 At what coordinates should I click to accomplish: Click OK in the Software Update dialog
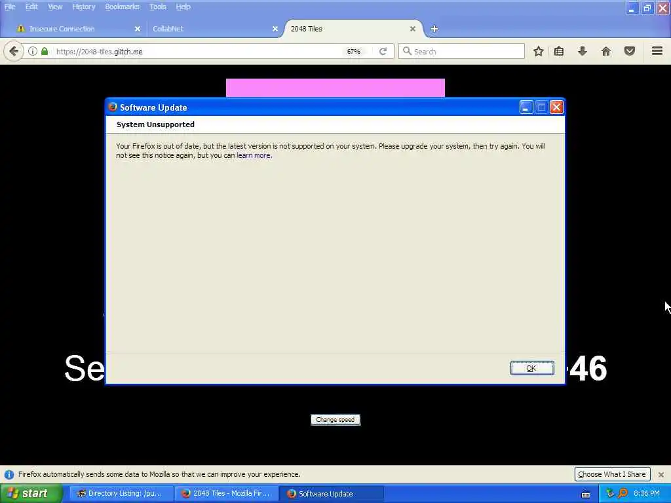tap(532, 368)
